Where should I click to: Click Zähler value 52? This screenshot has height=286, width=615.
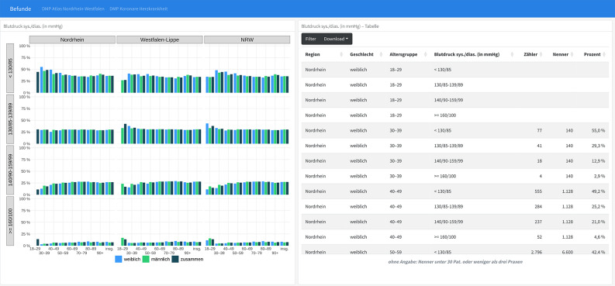[x=539, y=237]
